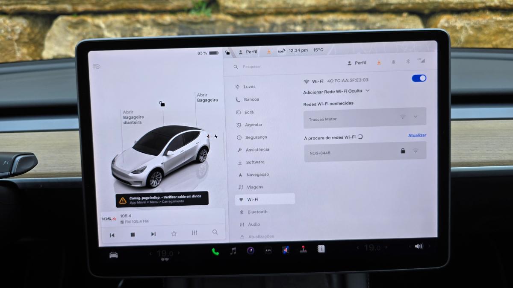Skip to next radio station
513x288 pixels.
tap(153, 234)
